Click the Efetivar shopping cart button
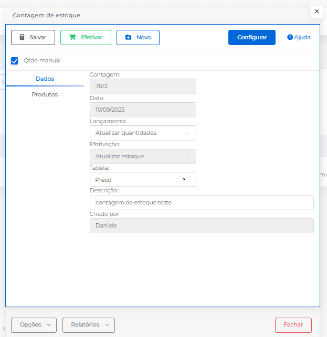Image resolution: width=327 pixels, height=337 pixels. pos(86,37)
